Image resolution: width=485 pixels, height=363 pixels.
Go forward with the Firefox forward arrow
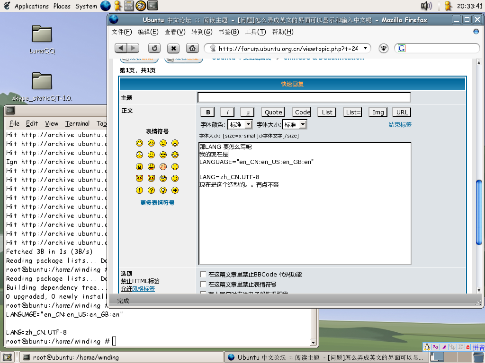133,48
